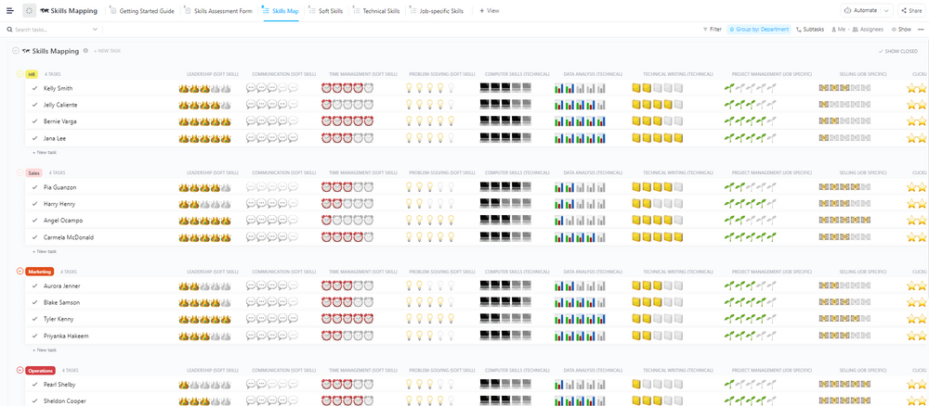Toggle the status checkmark for Kelly Smith
Viewport: 929px width, 406px height.
coord(35,88)
